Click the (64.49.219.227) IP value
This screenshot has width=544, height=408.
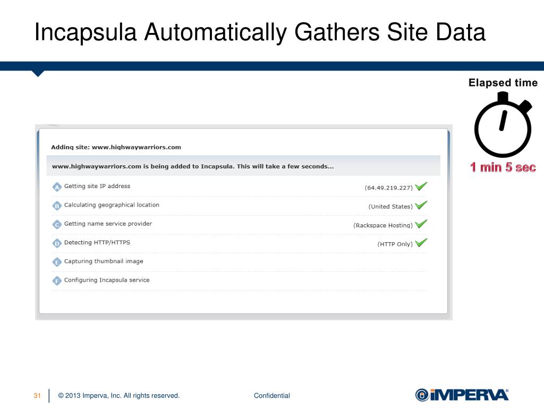[x=388, y=188]
